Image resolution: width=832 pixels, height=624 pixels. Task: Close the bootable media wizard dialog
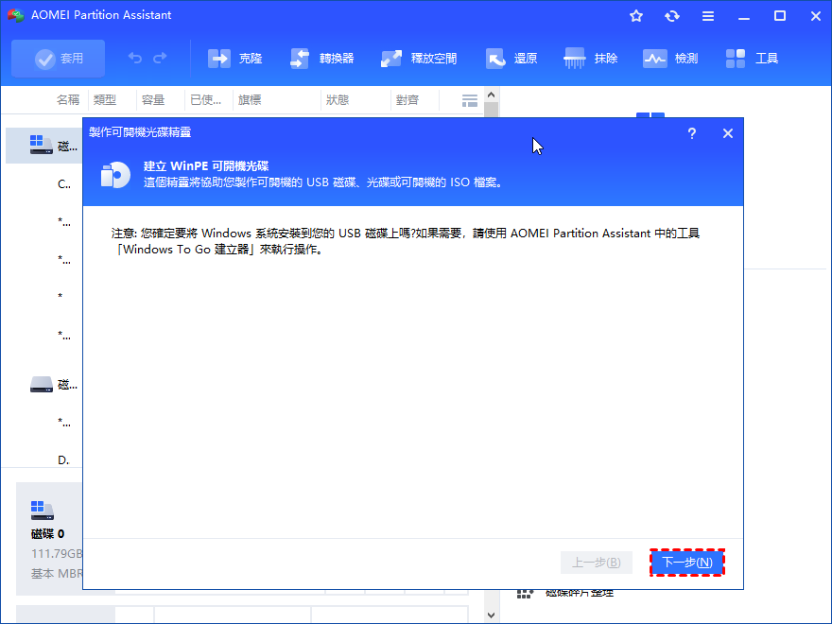pyautogui.click(x=728, y=133)
